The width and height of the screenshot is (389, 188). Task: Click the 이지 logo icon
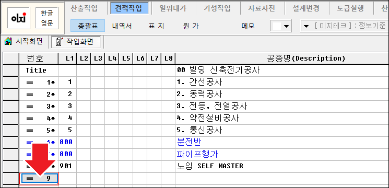19,18
